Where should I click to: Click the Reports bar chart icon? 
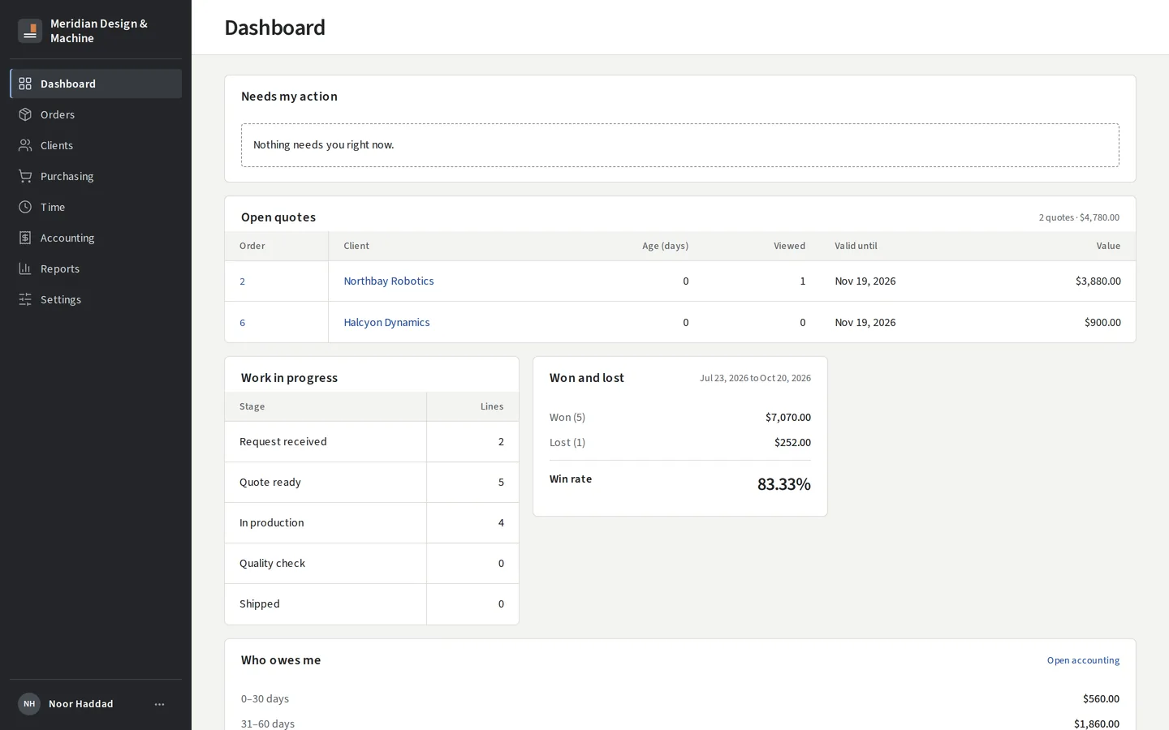(25, 268)
